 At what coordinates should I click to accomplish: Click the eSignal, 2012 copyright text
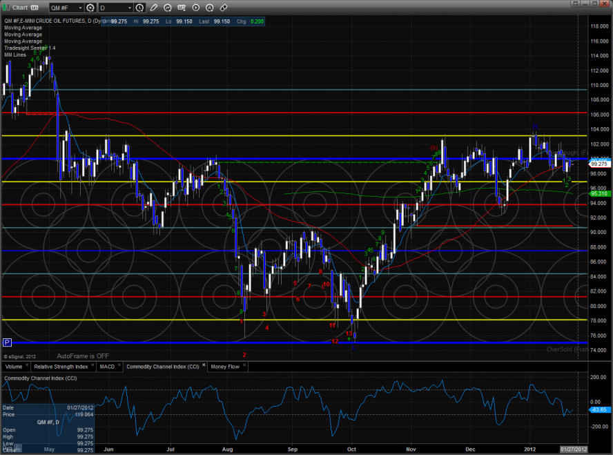point(19,356)
